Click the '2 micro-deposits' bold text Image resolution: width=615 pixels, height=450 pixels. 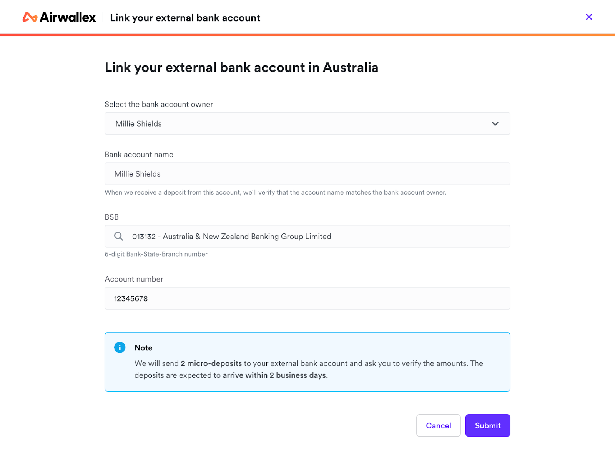point(211,363)
